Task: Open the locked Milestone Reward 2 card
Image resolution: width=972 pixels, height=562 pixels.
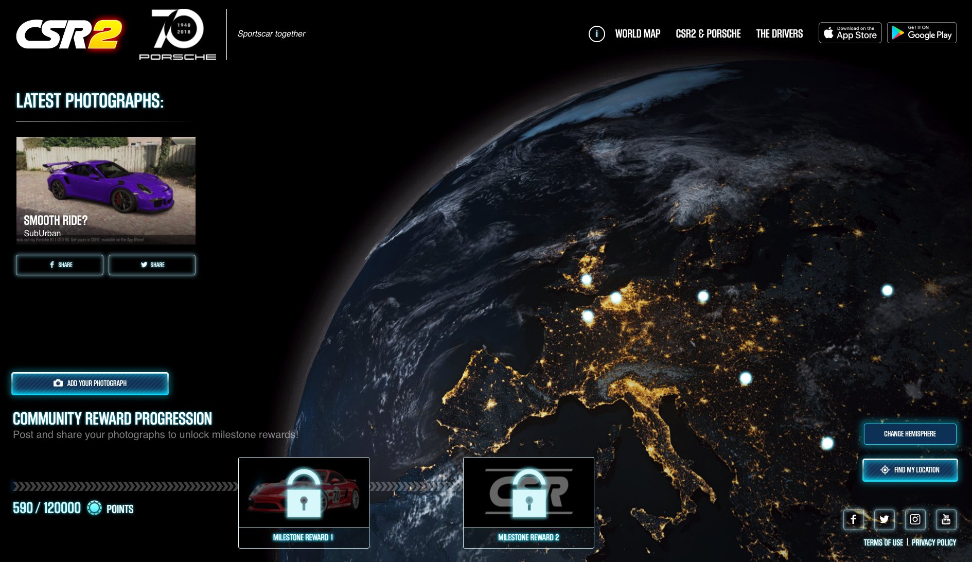Action: pos(528,502)
